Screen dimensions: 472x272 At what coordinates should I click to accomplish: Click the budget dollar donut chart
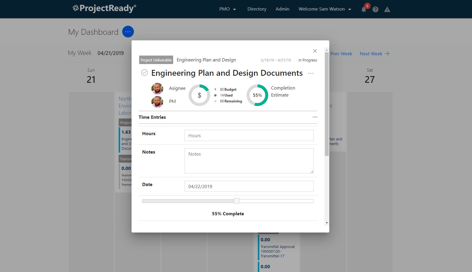pyautogui.click(x=199, y=95)
